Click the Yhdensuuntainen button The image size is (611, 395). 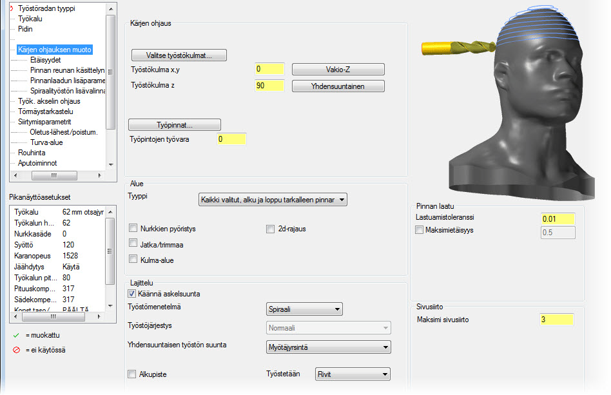pyautogui.click(x=338, y=86)
